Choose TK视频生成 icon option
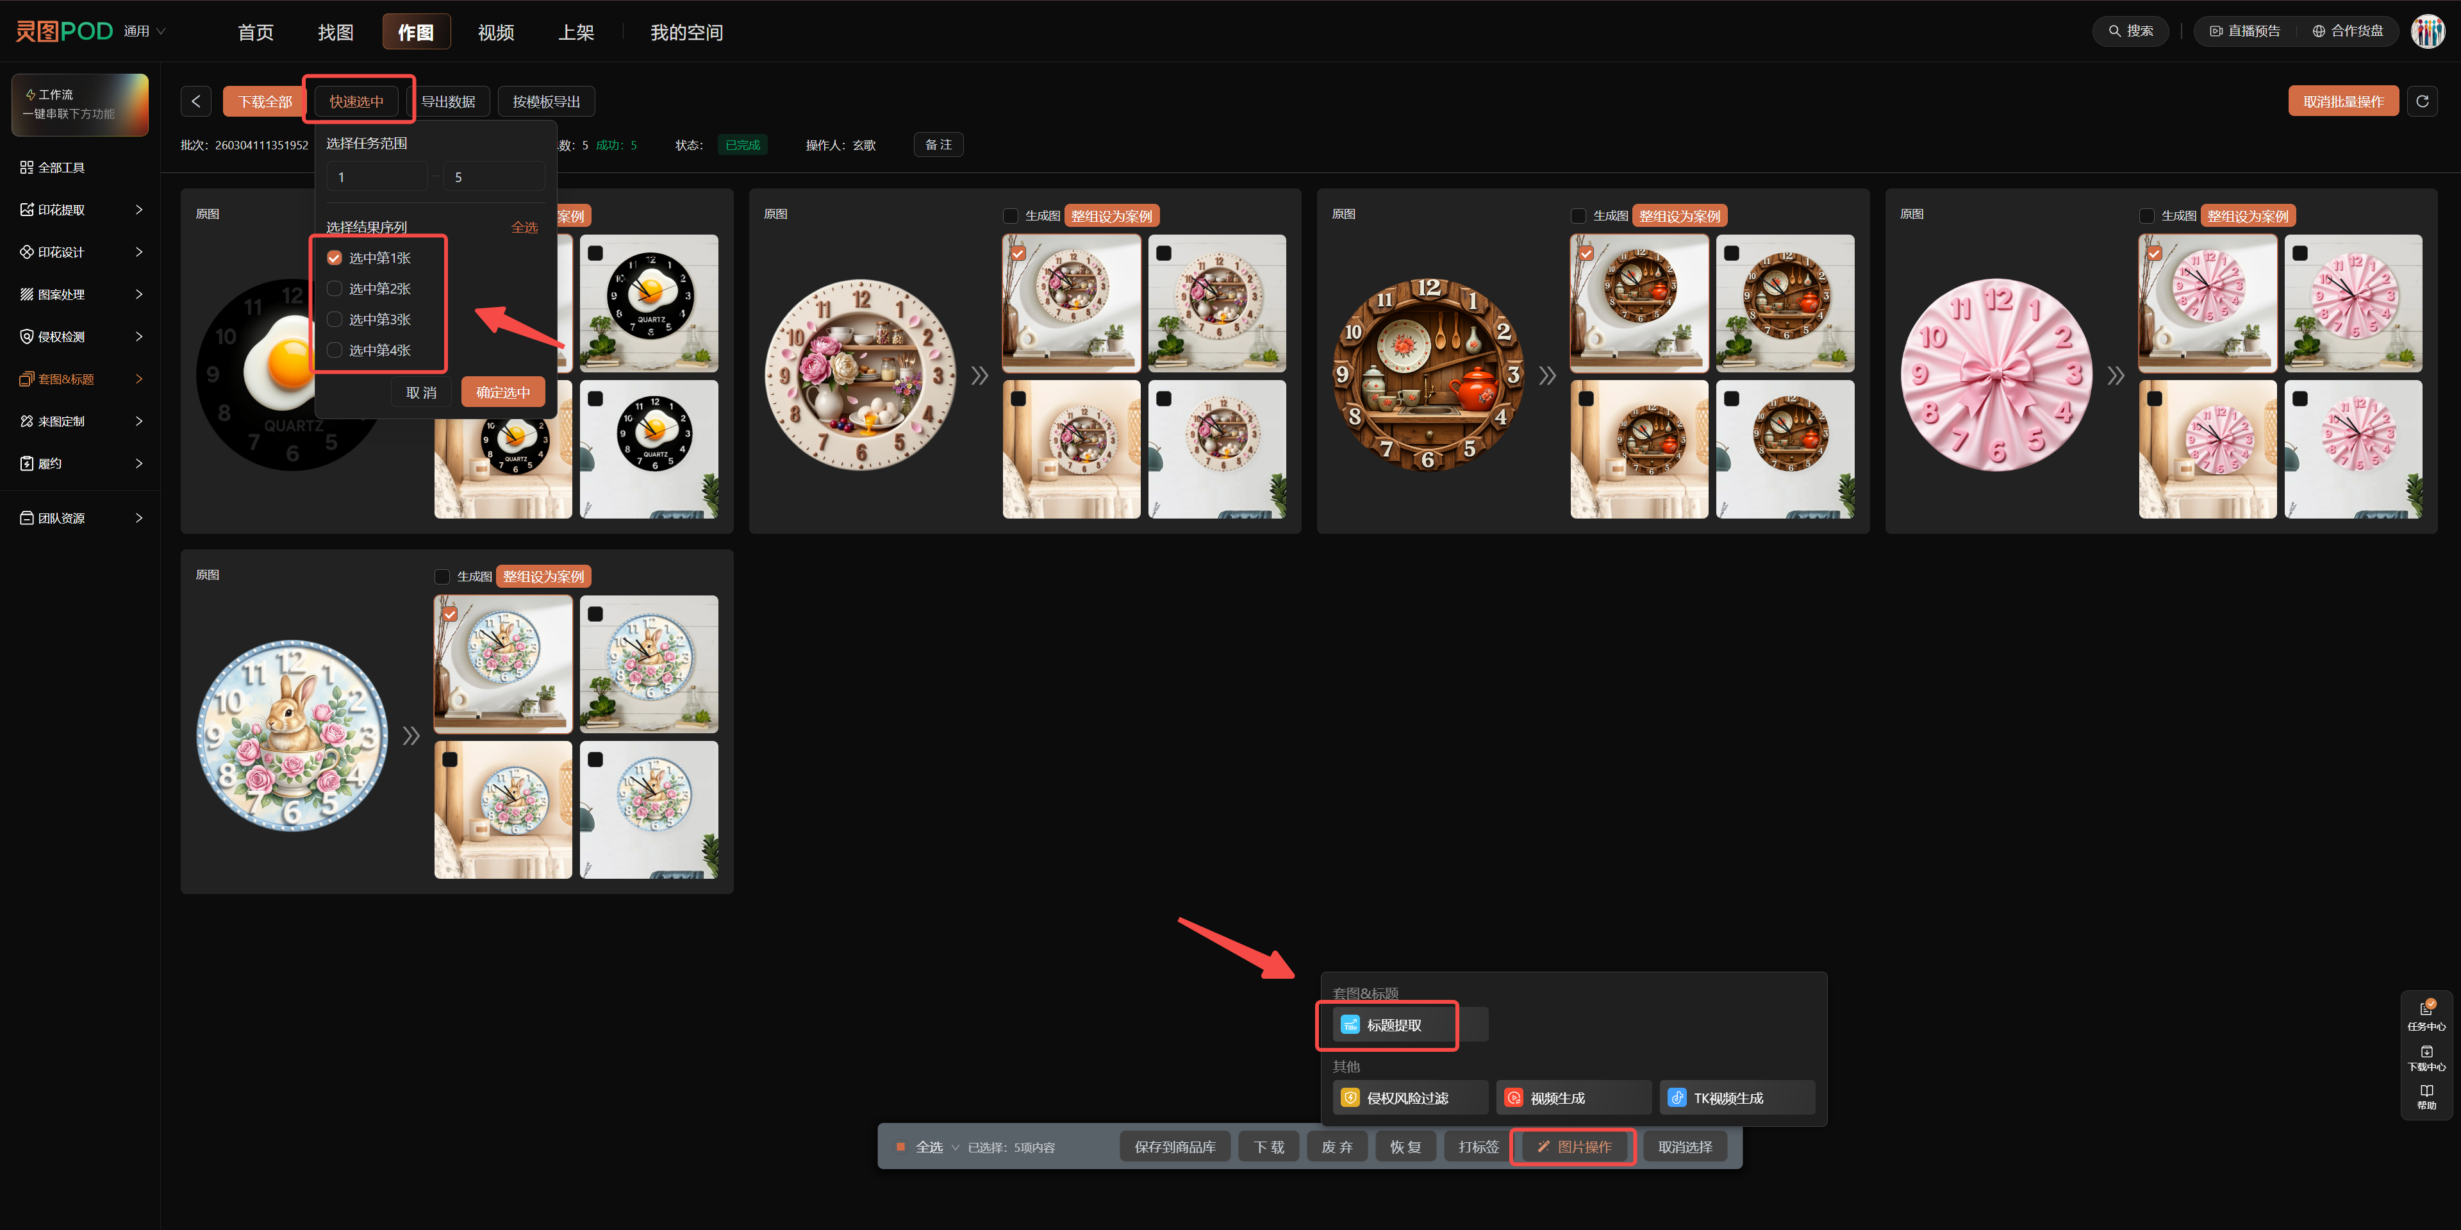 click(1677, 1098)
